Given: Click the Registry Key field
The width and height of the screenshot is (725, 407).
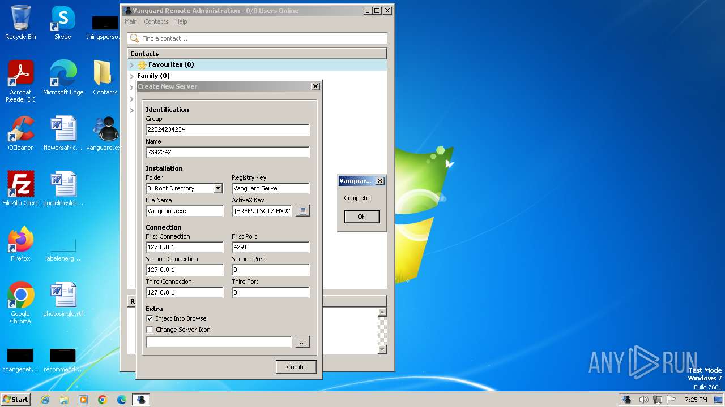Looking at the screenshot, I should (271, 188).
